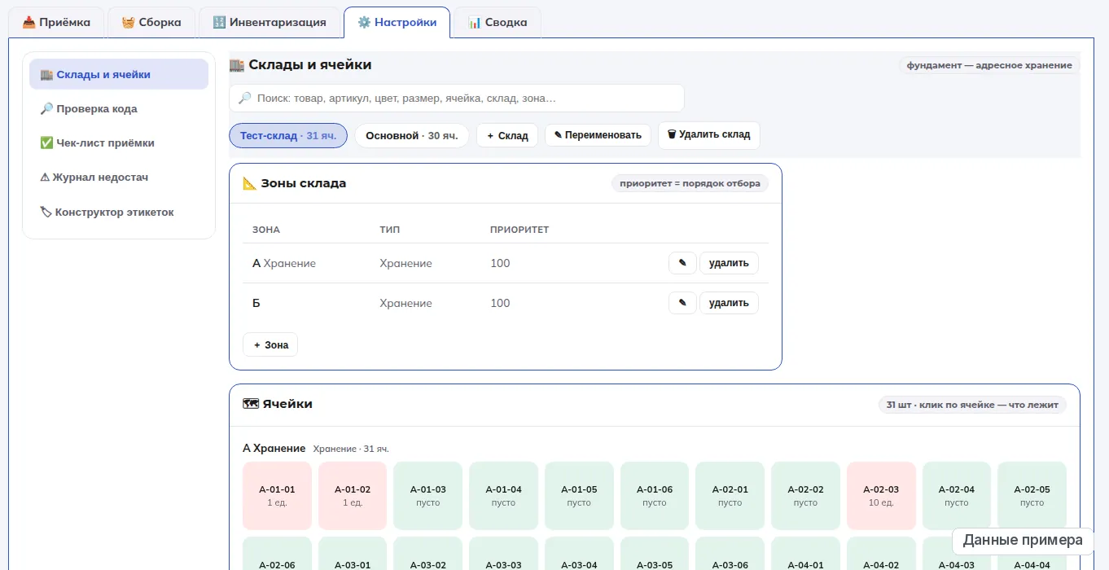This screenshot has width=1109, height=570.
Task: Open cell A-01-01
Action: click(x=277, y=496)
